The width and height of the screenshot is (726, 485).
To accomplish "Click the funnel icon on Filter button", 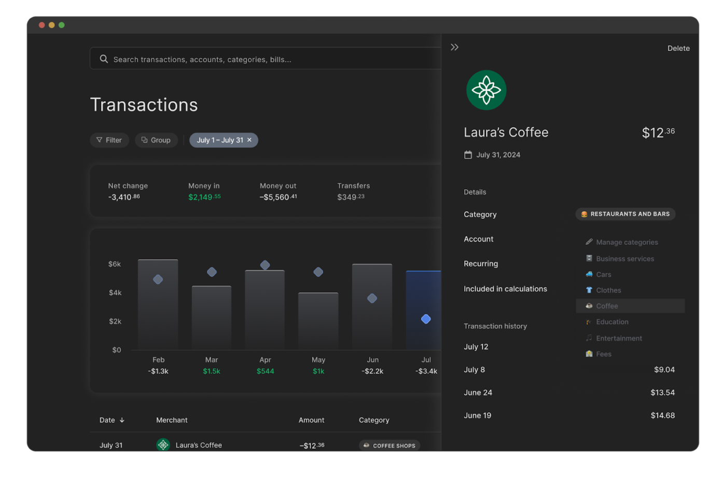I will click(x=99, y=140).
